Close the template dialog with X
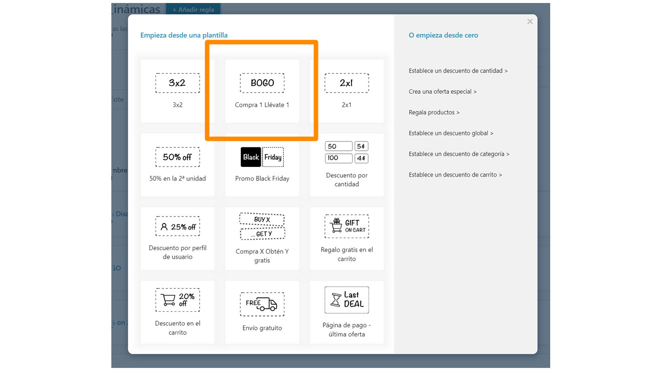Screen dimensions: 652x385 pyautogui.click(x=530, y=22)
